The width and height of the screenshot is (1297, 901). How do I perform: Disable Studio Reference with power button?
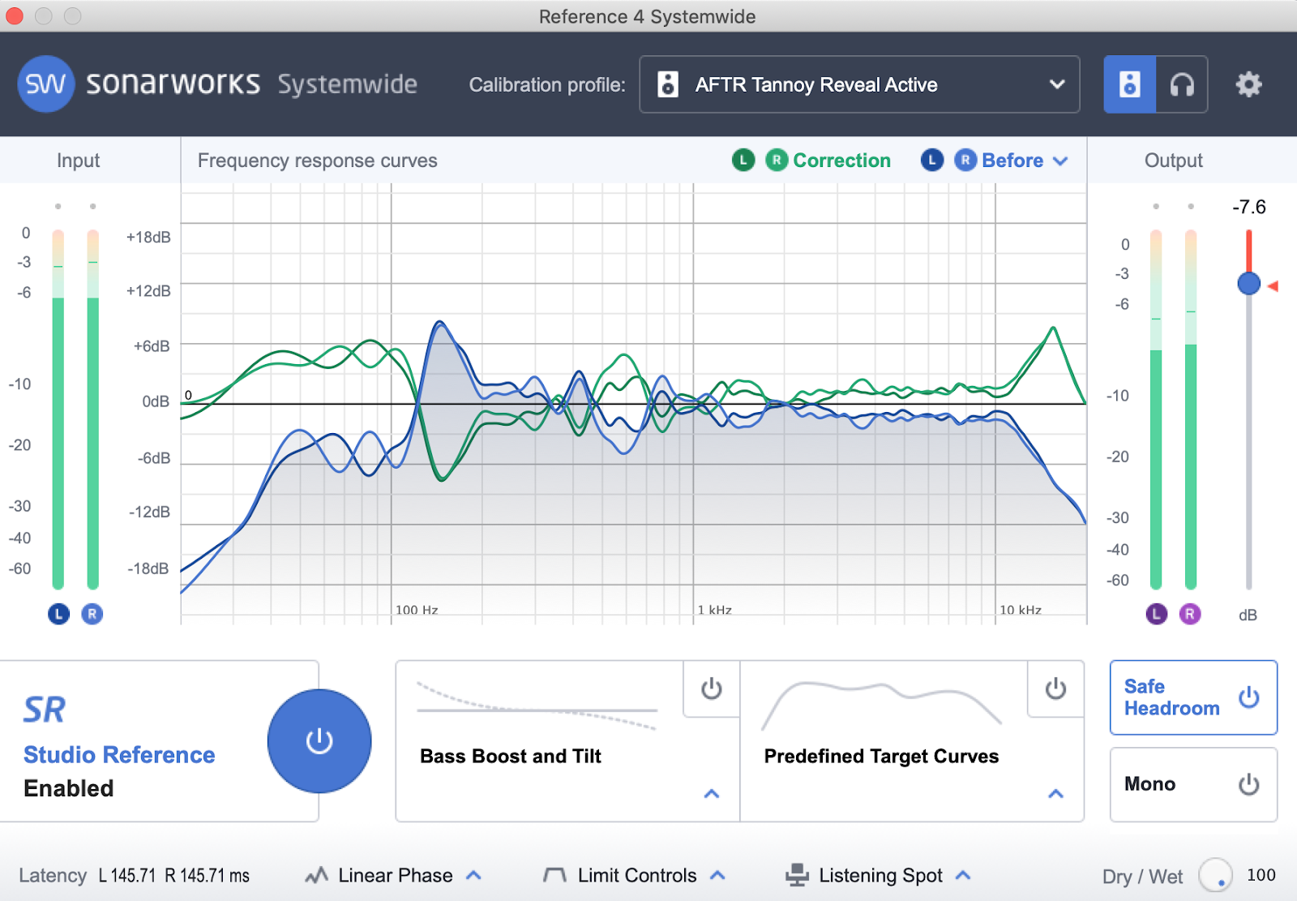319,740
